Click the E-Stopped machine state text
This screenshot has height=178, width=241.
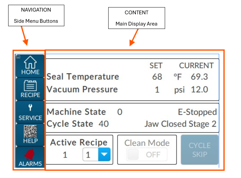click(197, 112)
